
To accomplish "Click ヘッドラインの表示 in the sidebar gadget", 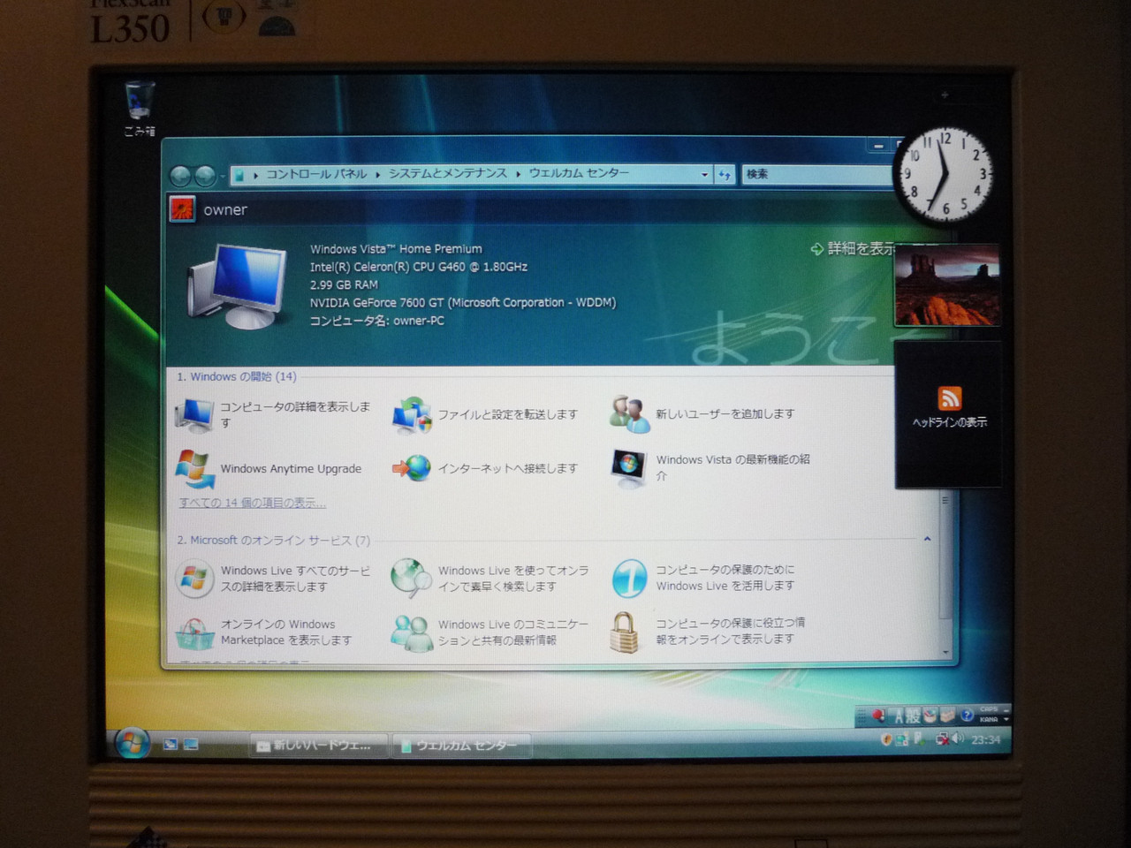I will [950, 422].
